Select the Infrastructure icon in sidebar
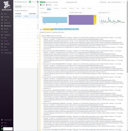The height and width of the screenshot is (131, 128). pos(2,26)
